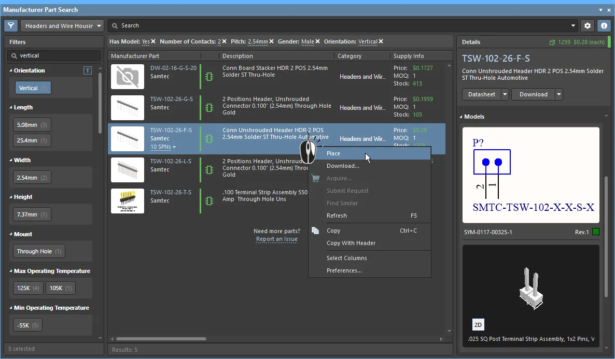Remove the Has Model: Yes filter

(153, 41)
